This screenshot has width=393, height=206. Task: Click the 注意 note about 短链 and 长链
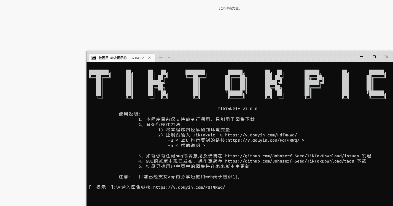pyautogui.click(x=180, y=177)
